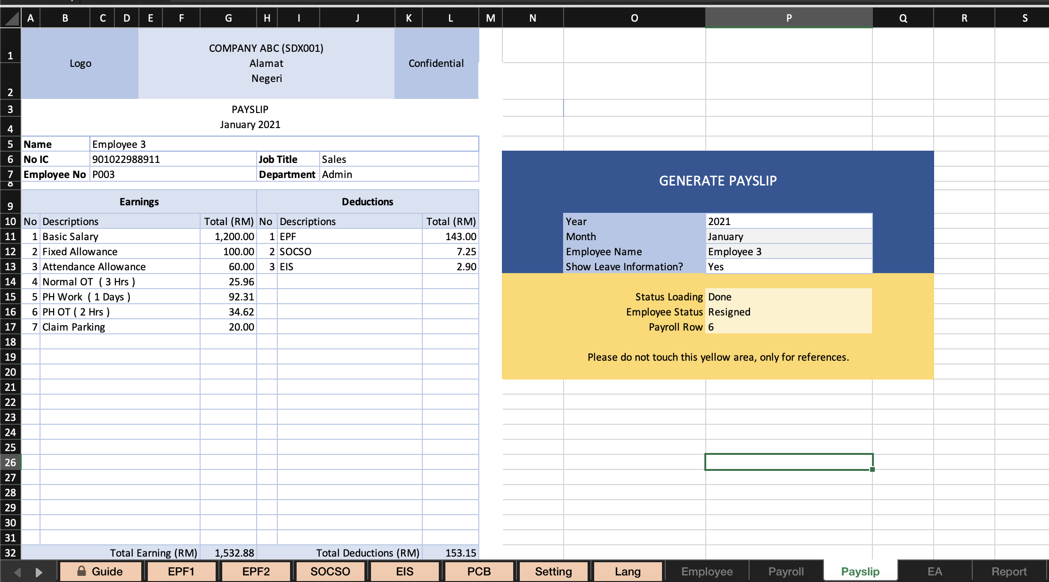Click the Basic Salary amount cell
This screenshot has width=1049, height=582.
click(228, 236)
